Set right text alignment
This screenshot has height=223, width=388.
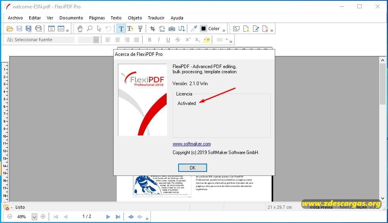pos(127,40)
